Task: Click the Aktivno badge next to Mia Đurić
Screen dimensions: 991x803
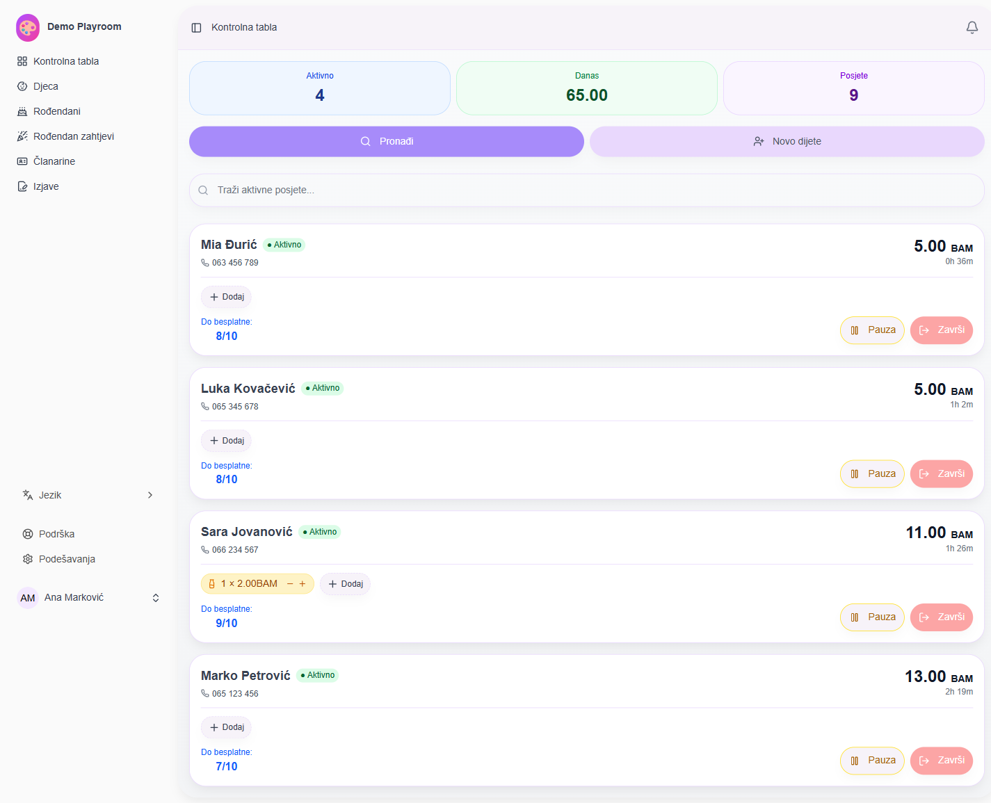Action: (x=284, y=245)
